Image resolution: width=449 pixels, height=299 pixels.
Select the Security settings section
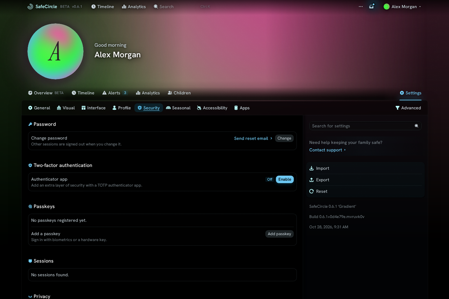149,108
